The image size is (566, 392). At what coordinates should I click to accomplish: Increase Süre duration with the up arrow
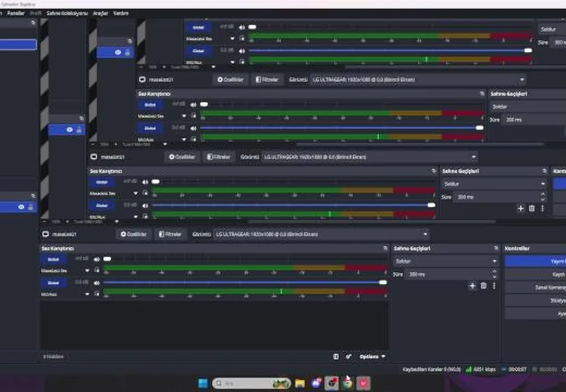(495, 272)
